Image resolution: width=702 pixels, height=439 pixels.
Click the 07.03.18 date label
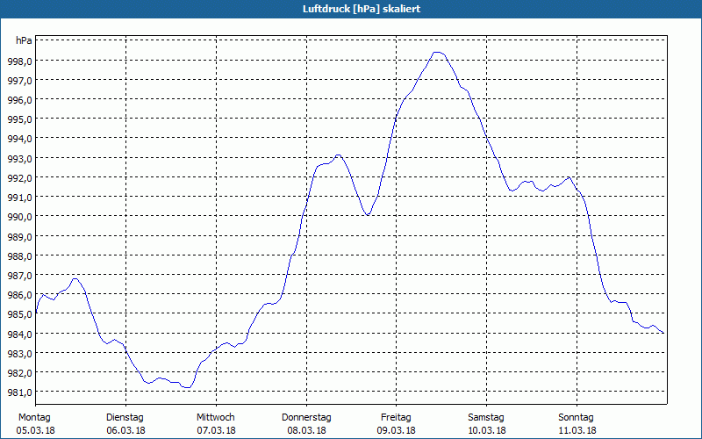tap(216, 430)
